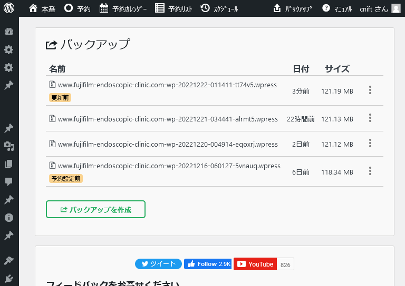Click the 名前 column header
This screenshot has width=405, height=286.
tap(57, 69)
